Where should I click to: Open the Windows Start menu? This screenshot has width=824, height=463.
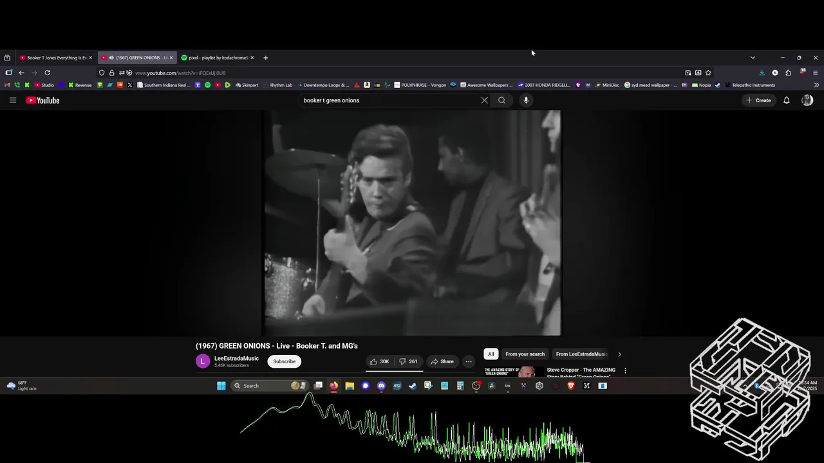click(x=221, y=386)
